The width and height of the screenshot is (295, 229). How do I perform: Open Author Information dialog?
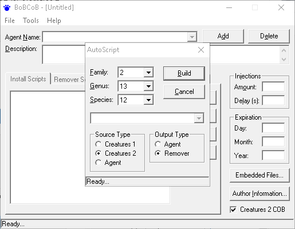[259, 194]
